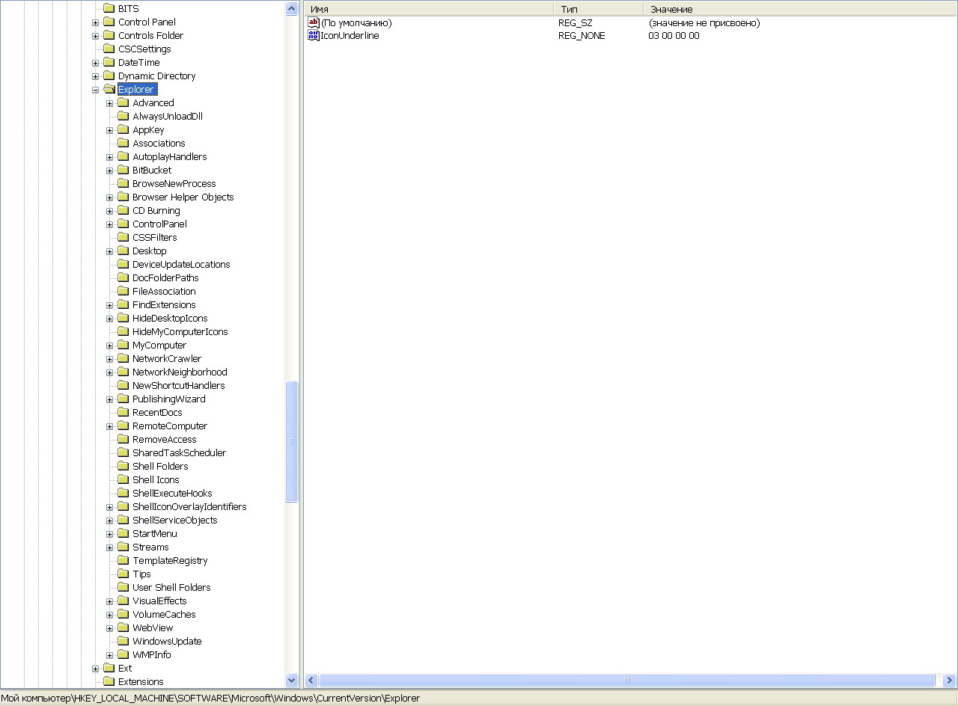Viewport: 958px width, 706px height.
Task: Click the SharedTaskScheduler folder icon
Action: [123, 453]
